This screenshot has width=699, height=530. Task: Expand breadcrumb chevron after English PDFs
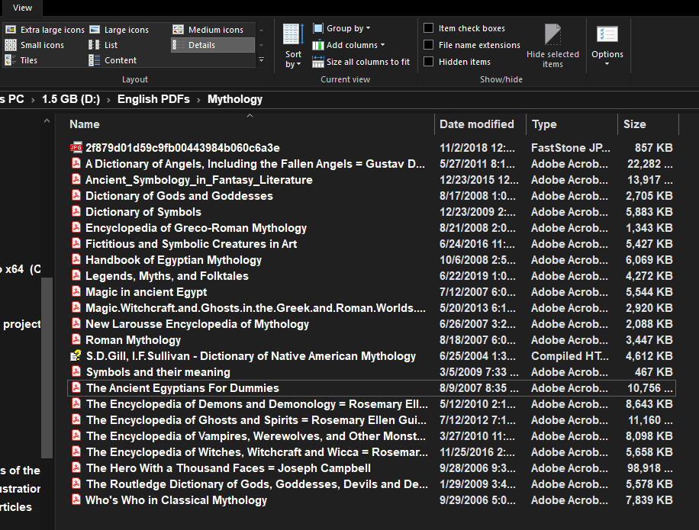pyautogui.click(x=199, y=99)
